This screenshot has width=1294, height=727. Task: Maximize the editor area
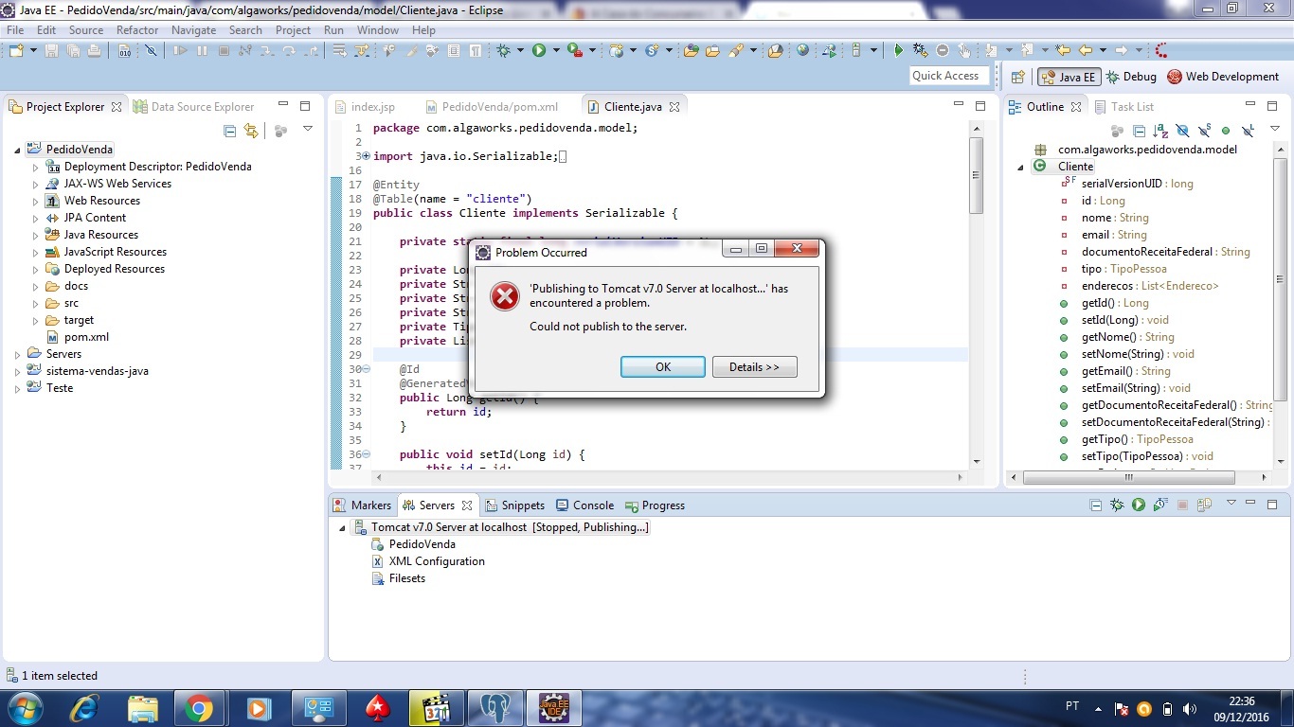(980, 106)
